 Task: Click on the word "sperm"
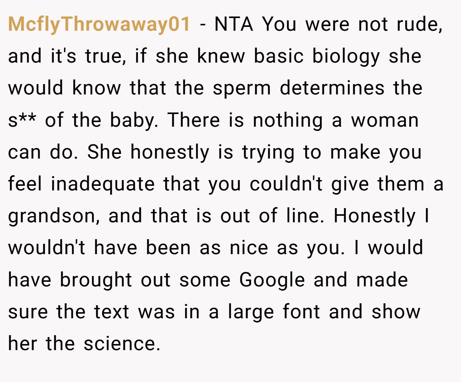[241, 88]
